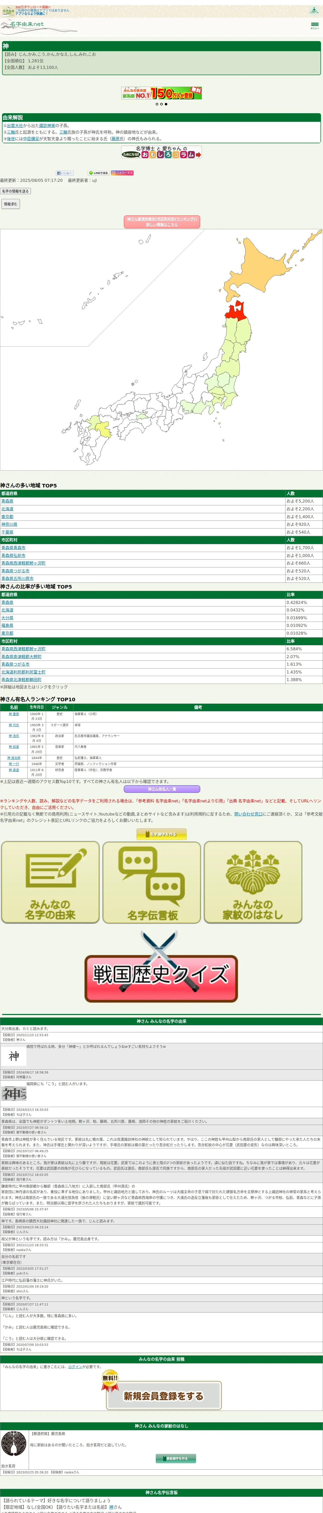Screen dimensions: 323x1513
Task: Open the 名字伝言板 speech bubble tile
Action: 152,882
